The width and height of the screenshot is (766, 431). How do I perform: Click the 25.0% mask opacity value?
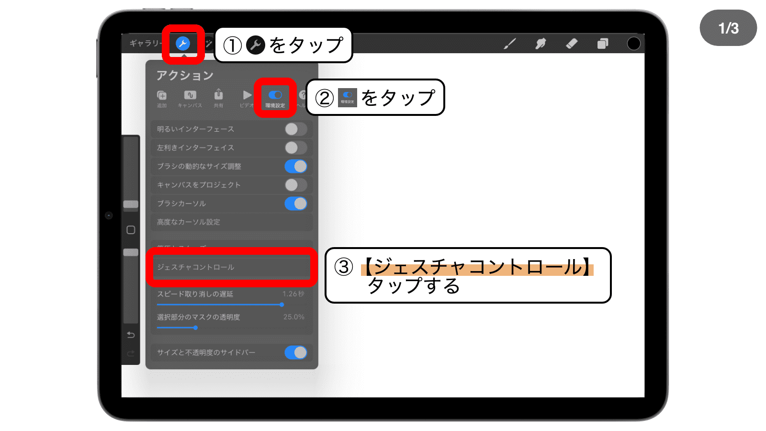click(293, 317)
